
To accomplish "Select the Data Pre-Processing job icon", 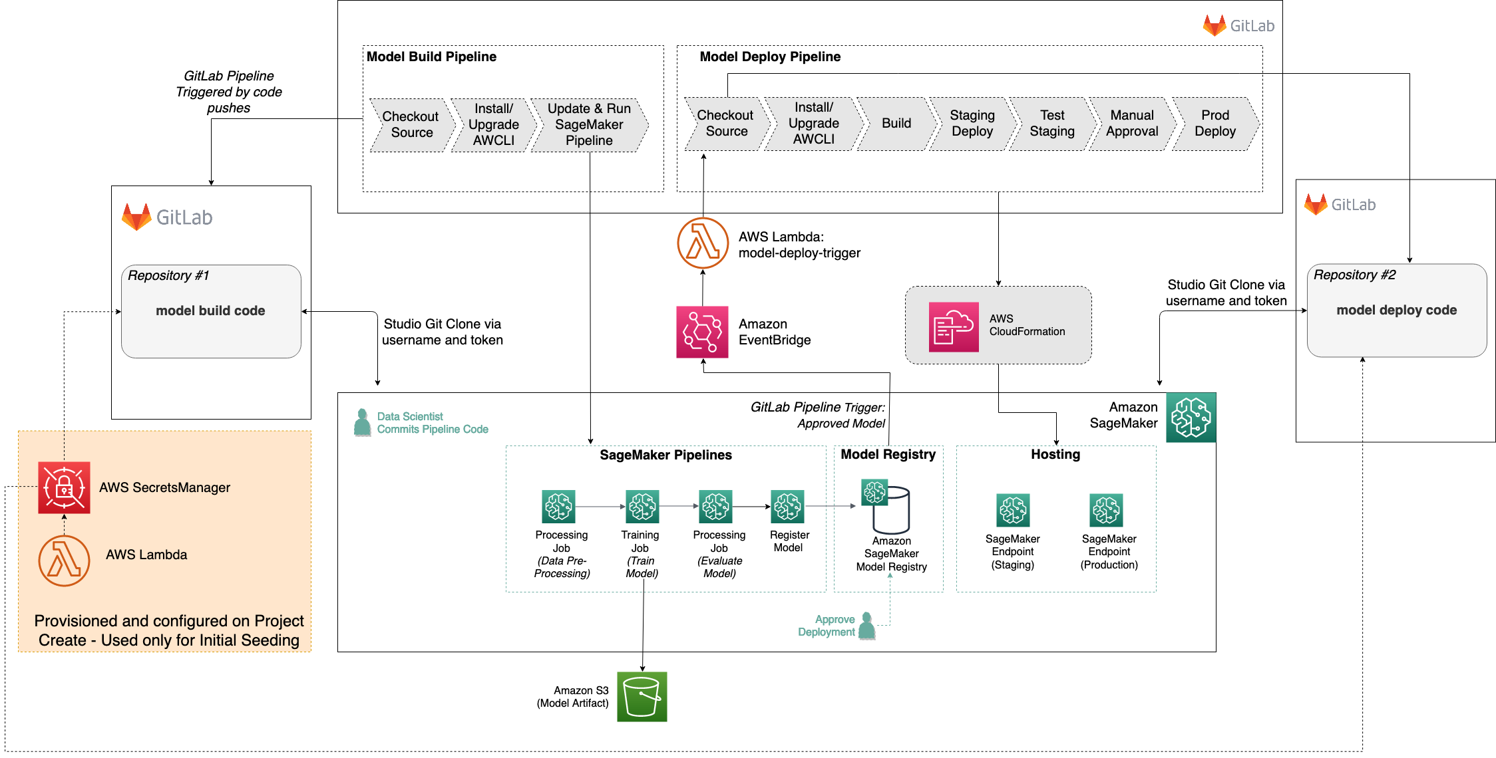I will pyautogui.click(x=558, y=507).
